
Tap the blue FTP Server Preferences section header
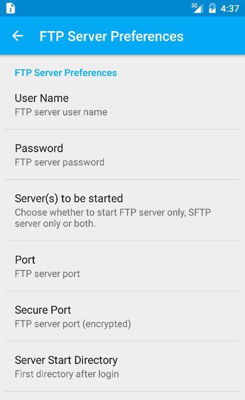coord(65,73)
